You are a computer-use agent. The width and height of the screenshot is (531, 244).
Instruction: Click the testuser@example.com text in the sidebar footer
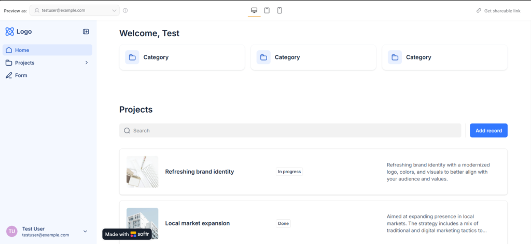[46, 235]
